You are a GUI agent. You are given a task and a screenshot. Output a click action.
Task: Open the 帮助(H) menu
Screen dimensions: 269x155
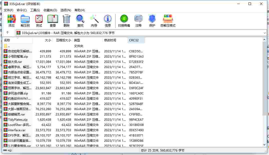(80, 10)
